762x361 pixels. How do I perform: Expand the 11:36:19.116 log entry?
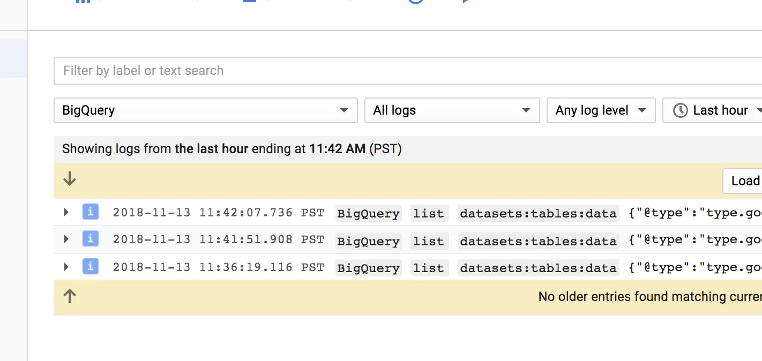[66, 266]
